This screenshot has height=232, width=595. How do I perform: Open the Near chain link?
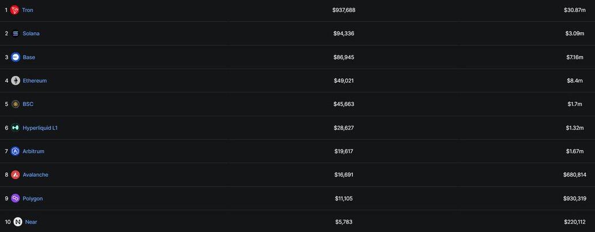31,222
